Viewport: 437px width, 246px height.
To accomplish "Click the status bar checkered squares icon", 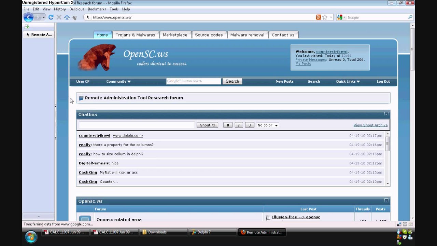I will tap(399, 224).
